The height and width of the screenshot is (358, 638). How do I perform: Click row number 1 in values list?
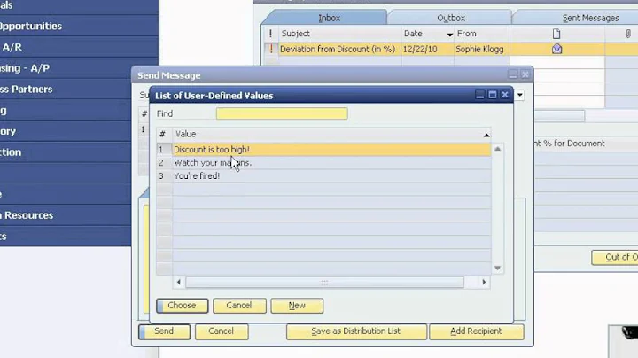click(x=164, y=149)
